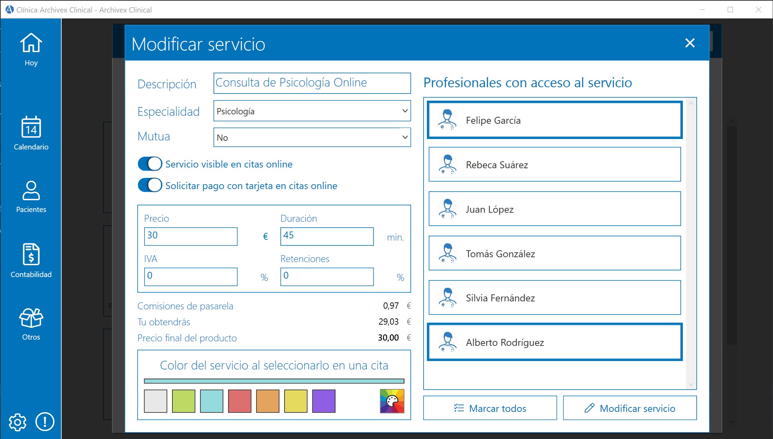The height and width of the screenshot is (439, 773).
Task: Go to Pacientes from the sidebar
Action: [x=31, y=196]
